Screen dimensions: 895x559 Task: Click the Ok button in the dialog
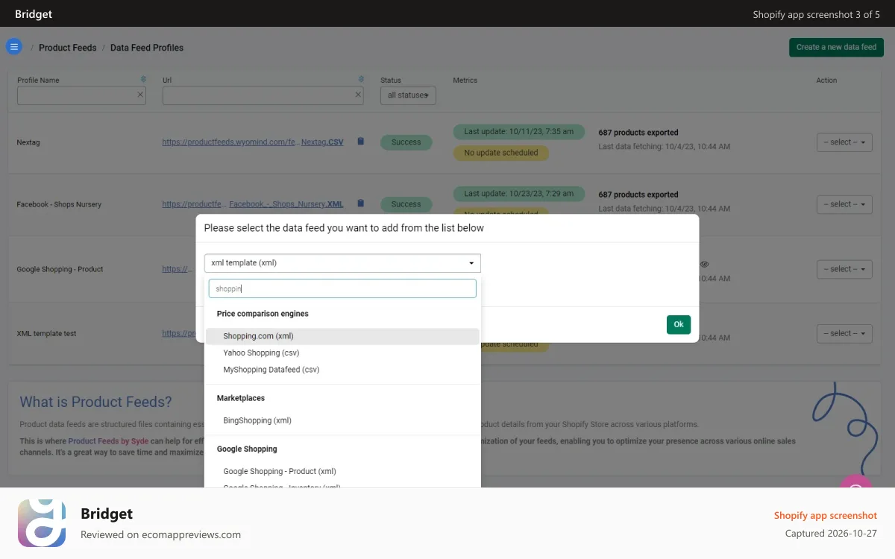679,324
